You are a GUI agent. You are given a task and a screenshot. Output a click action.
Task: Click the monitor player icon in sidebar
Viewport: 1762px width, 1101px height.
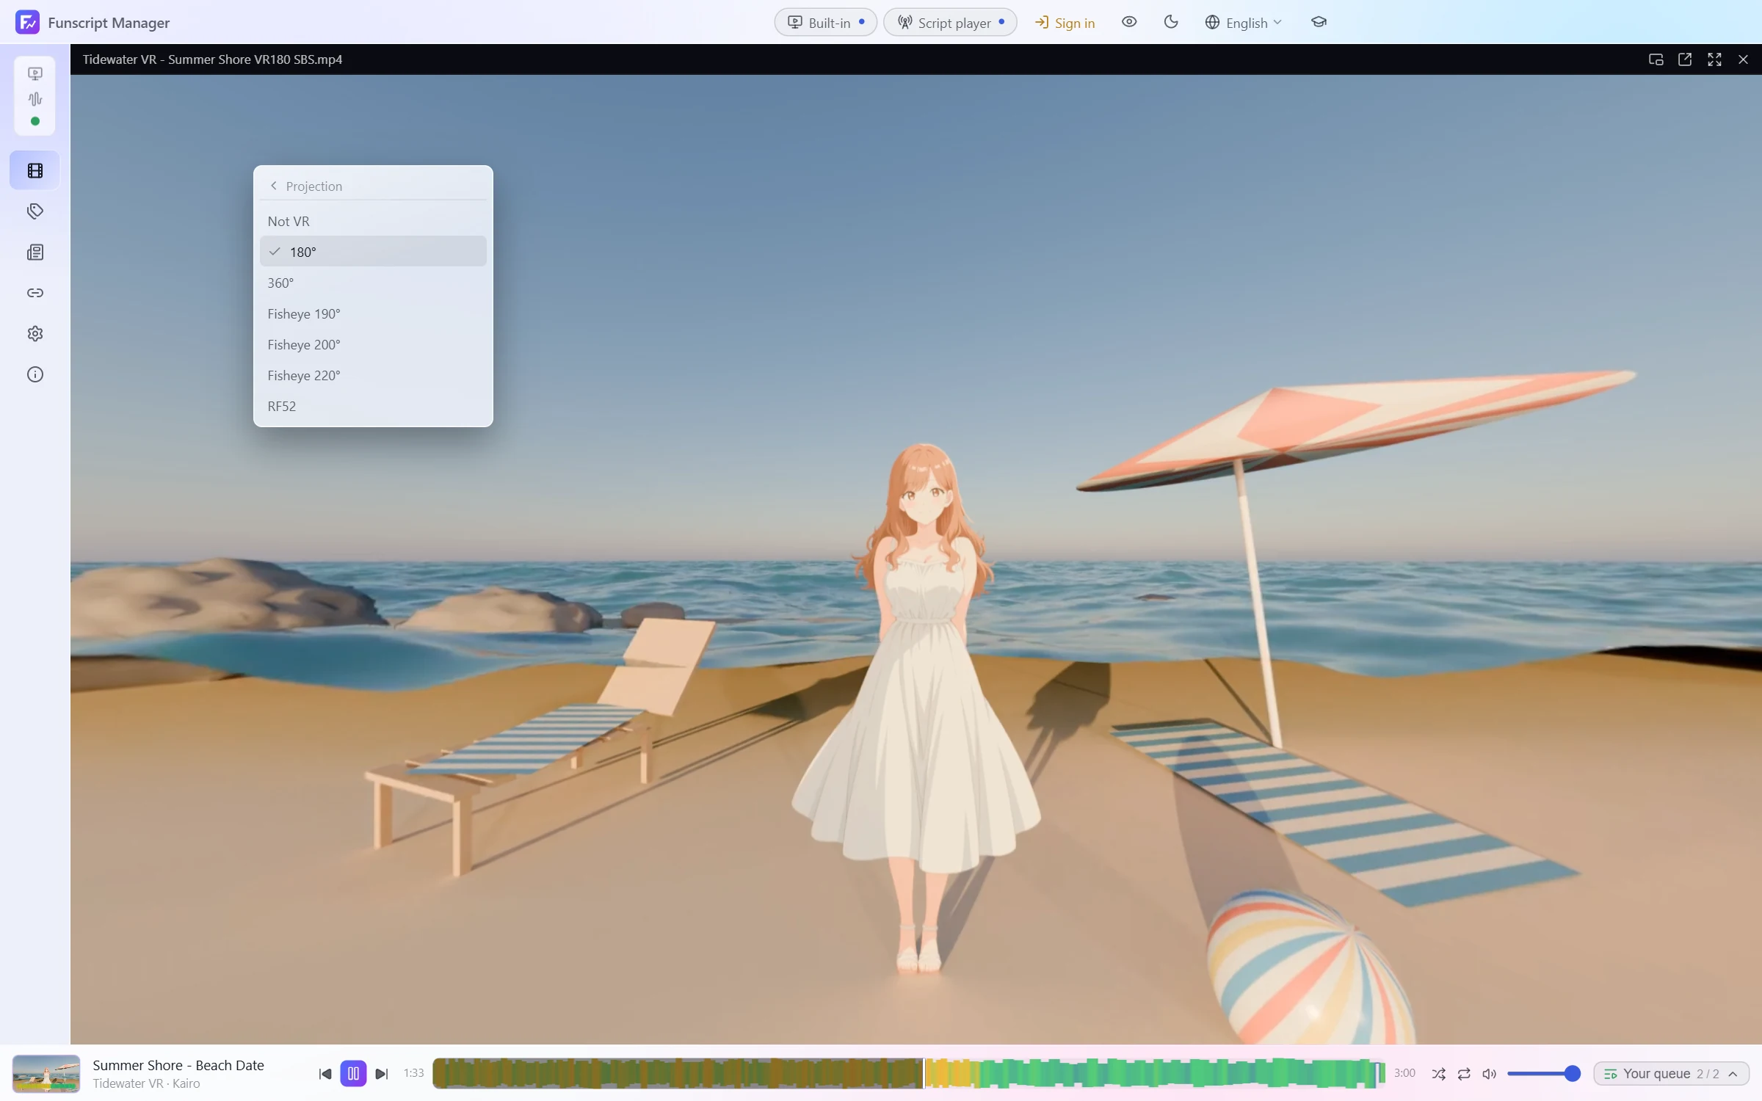(x=35, y=73)
